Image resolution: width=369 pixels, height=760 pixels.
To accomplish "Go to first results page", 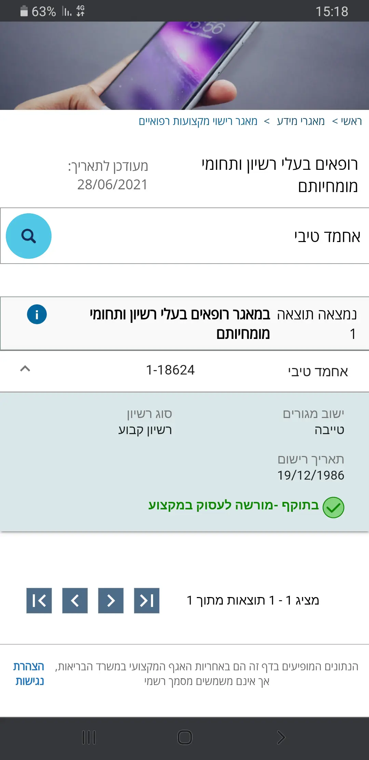I will 39,600.
